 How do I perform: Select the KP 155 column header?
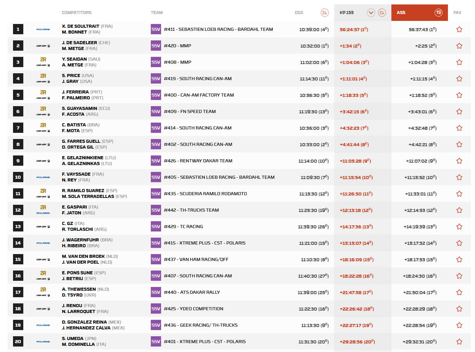tap(346, 13)
